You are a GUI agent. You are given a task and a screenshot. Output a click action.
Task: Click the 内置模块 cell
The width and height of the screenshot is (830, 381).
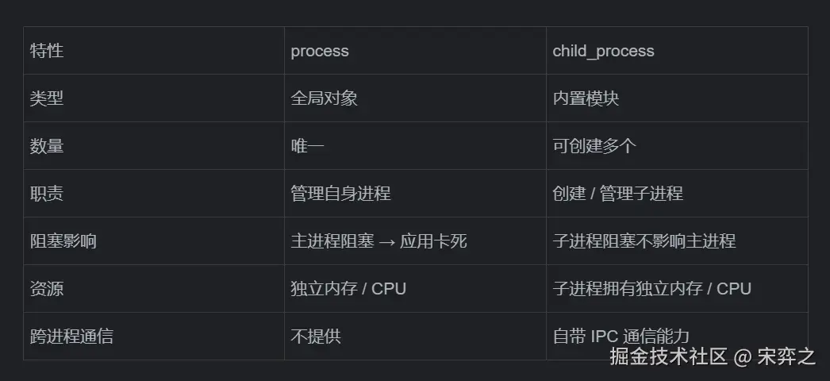pos(586,98)
